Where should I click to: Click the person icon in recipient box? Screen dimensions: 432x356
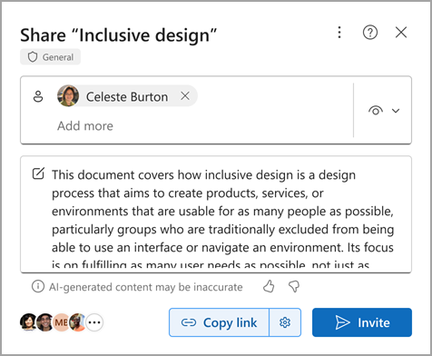[x=38, y=96]
